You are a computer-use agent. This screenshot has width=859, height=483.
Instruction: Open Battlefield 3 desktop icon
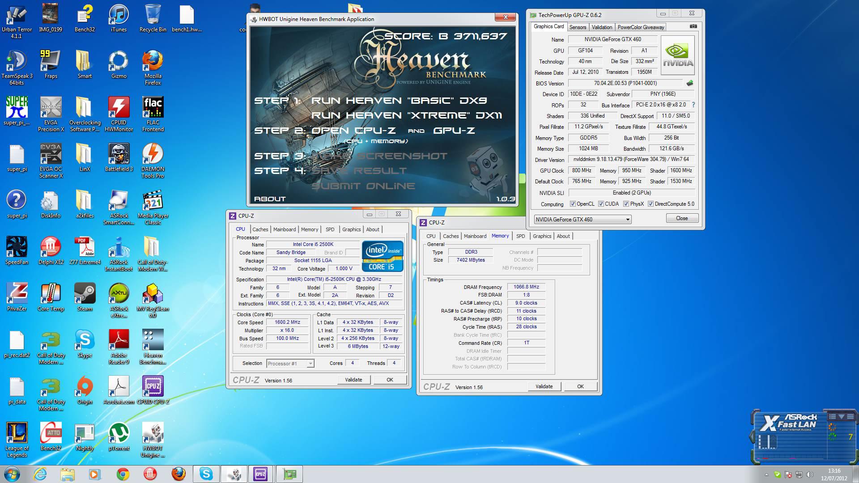coord(119,158)
